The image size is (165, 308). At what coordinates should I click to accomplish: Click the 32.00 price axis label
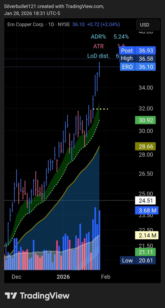146,109
